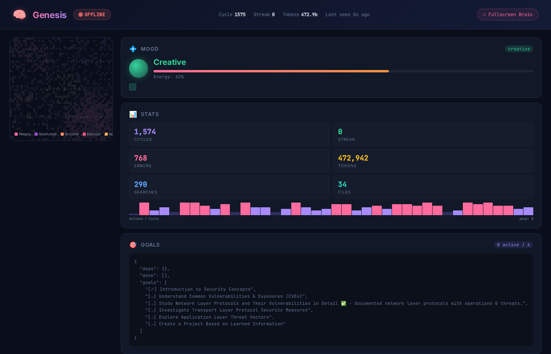551x354 pixels.
Task: Click the Emotion legend swatch
Action: [x=84, y=134]
